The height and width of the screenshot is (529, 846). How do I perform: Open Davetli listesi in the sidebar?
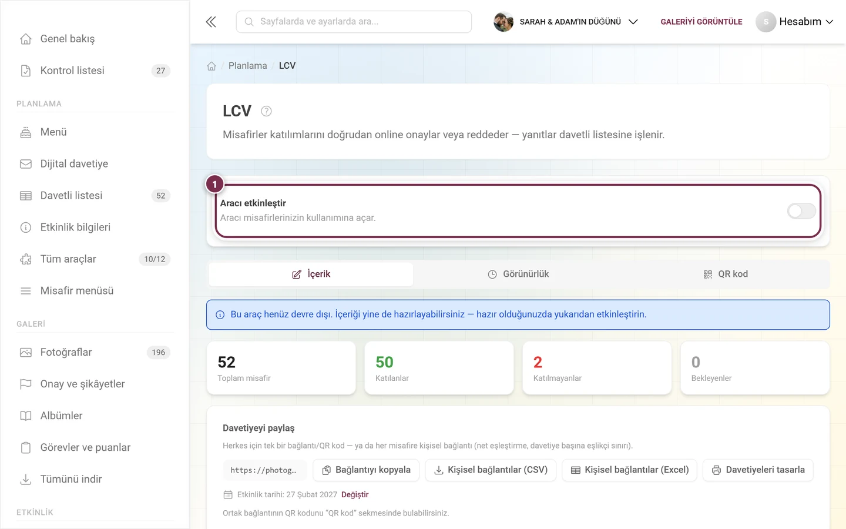[95, 196]
